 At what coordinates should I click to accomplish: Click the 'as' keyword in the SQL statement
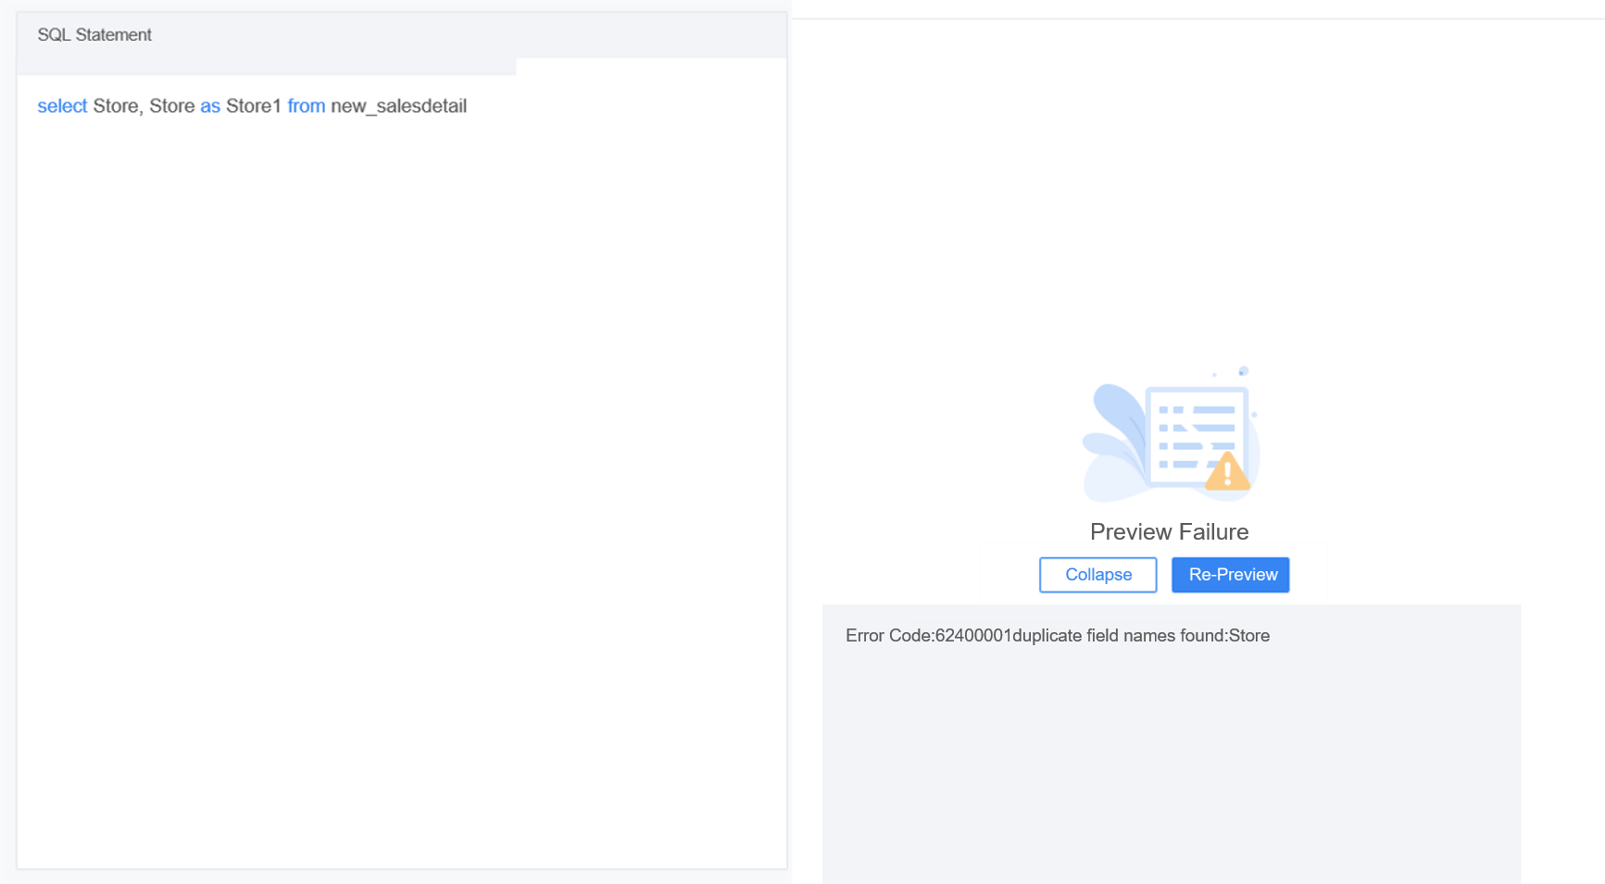click(209, 106)
